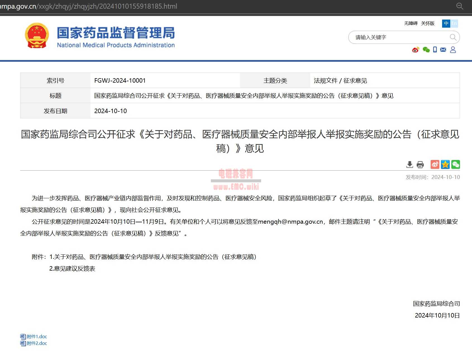Click the 发布时间：2024-10-10 text
This screenshot has width=472, height=358.
(433, 177)
